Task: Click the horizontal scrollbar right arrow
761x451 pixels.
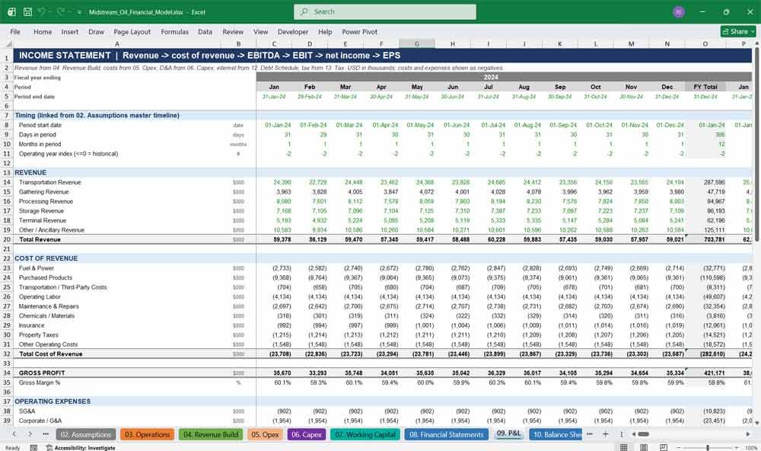Action: (748, 434)
